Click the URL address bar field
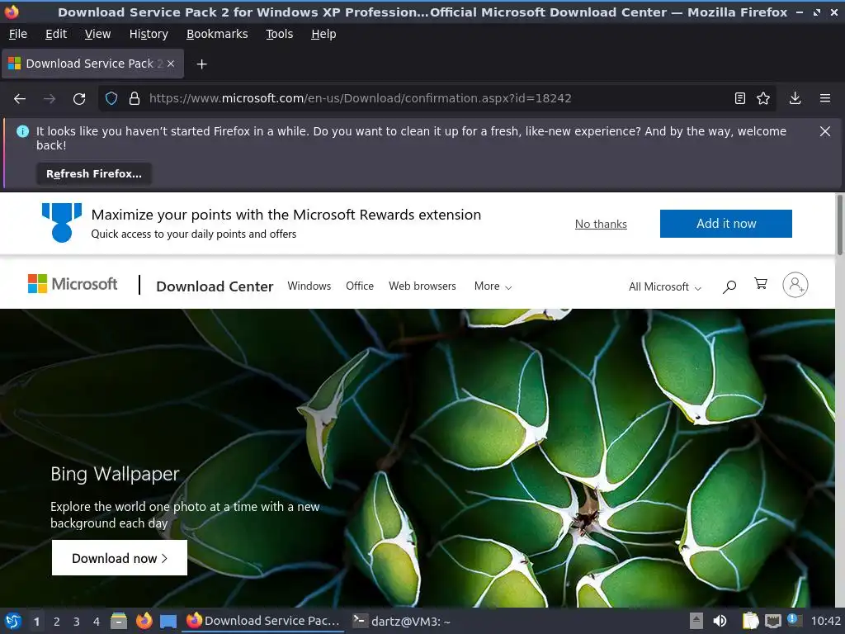The height and width of the screenshot is (634, 845). tap(437, 98)
